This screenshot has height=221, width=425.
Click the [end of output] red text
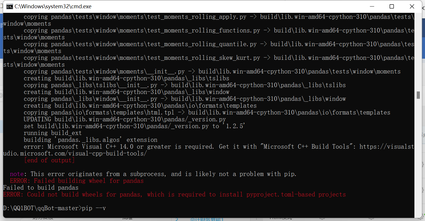click(49, 160)
